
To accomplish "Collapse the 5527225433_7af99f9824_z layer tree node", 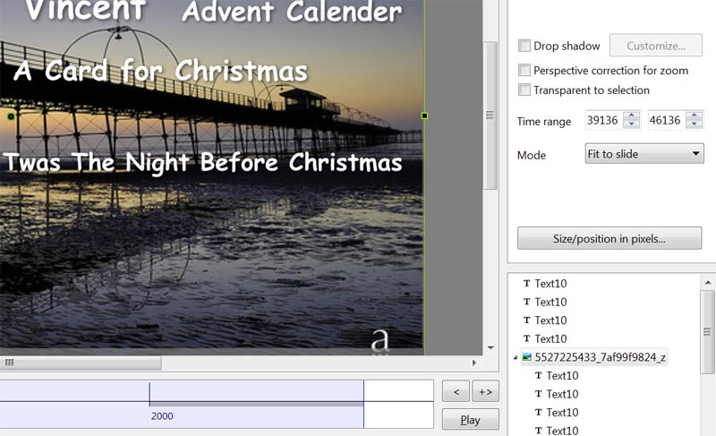I will click(x=516, y=358).
